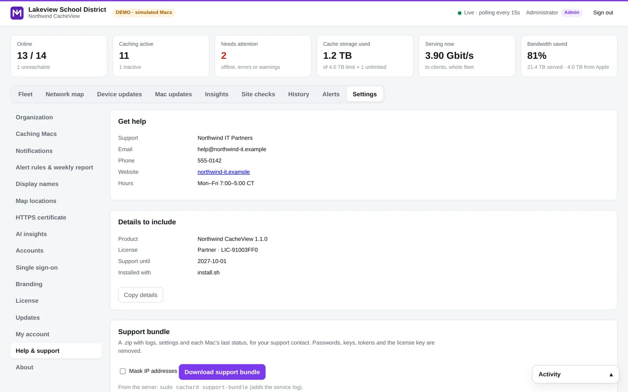Open Accounts settings section
628x392 pixels.
[56, 250]
